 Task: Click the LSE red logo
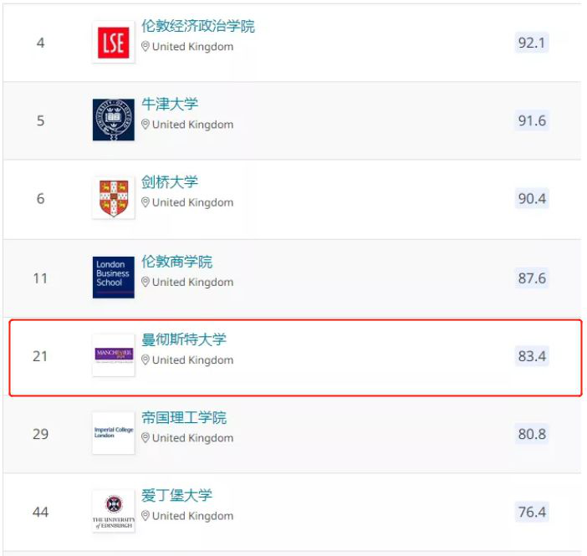pos(113,43)
